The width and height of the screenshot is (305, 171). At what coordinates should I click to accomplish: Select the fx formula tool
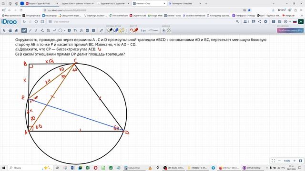tap(81, 30)
